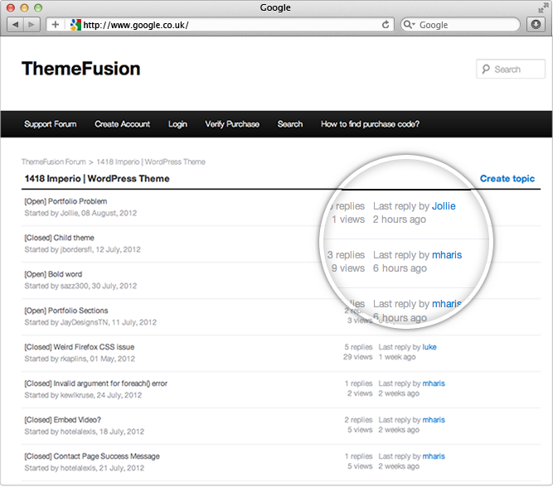Click 'How to find purchase code?' menu item
553x487 pixels.
pos(370,124)
